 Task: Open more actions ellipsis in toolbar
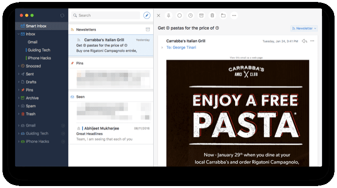pyautogui.click(x=234, y=16)
